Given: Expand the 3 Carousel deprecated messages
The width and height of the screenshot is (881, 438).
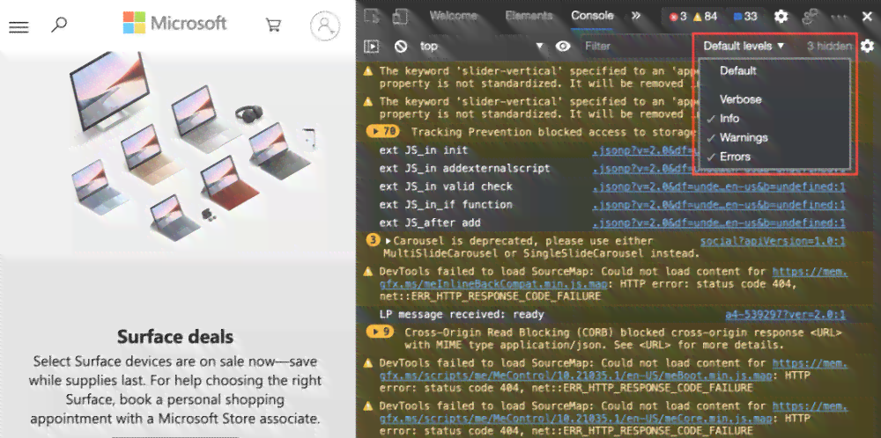Looking at the screenshot, I should coord(374,241).
